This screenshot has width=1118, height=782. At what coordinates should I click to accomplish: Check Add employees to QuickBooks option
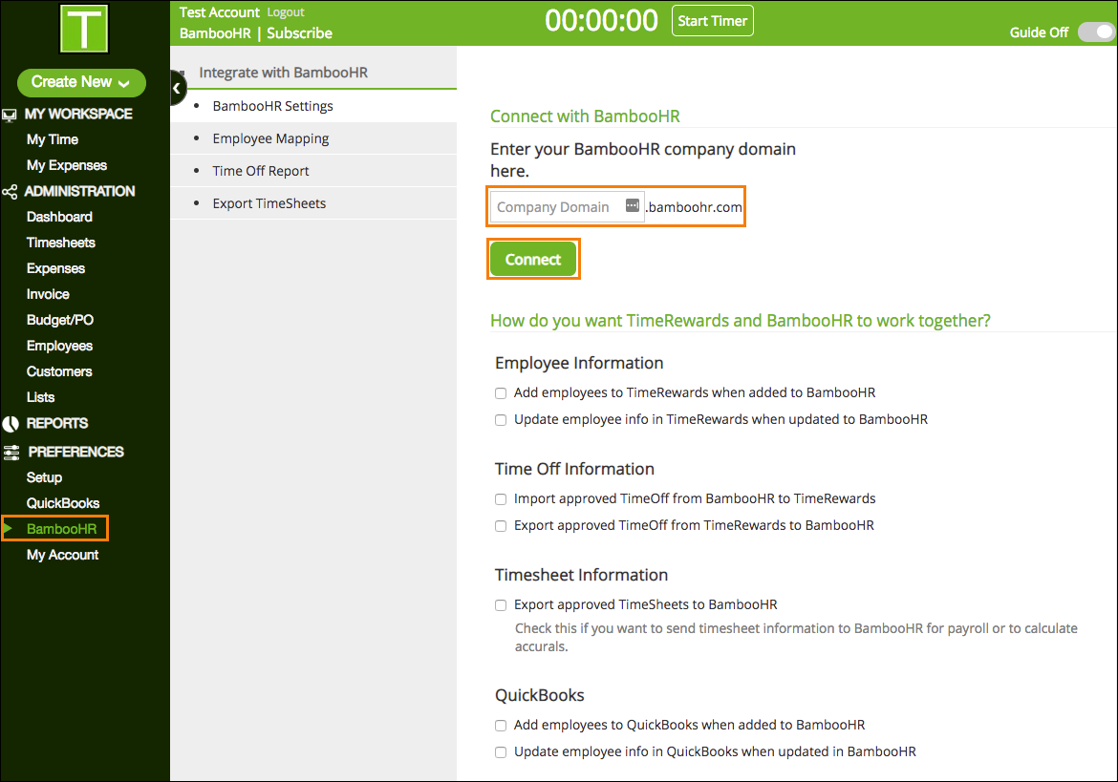[501, 726]
